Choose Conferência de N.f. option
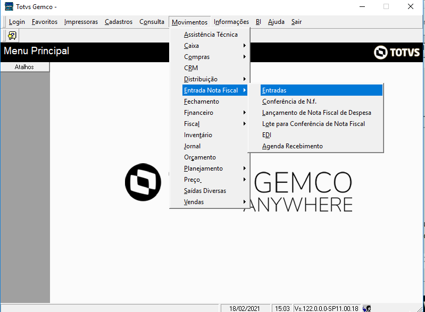425x312 pixels. (321, 102)
